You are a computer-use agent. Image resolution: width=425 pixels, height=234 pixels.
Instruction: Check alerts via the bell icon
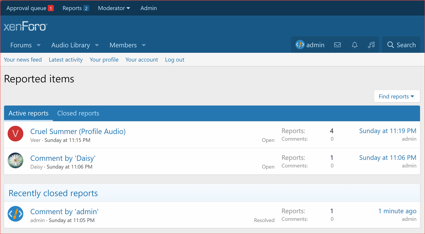coord(354,45)
